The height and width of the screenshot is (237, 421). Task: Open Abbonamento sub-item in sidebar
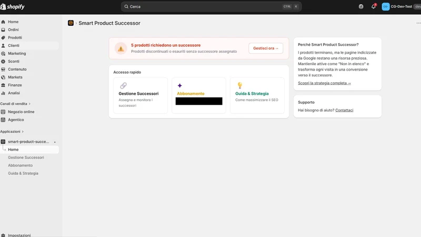pyautogui.click(x=21, y=165)
